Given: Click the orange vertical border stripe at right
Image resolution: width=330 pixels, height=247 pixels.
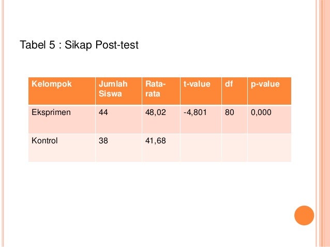Looking at the screenshot, I should click(x=324, y=123).
